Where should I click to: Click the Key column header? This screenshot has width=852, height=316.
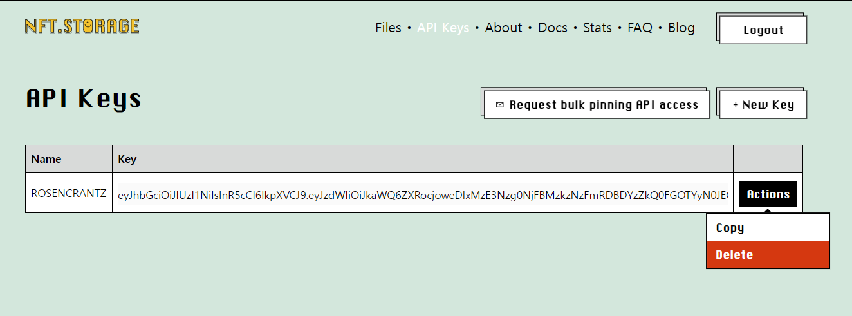(x=423, y=159)
